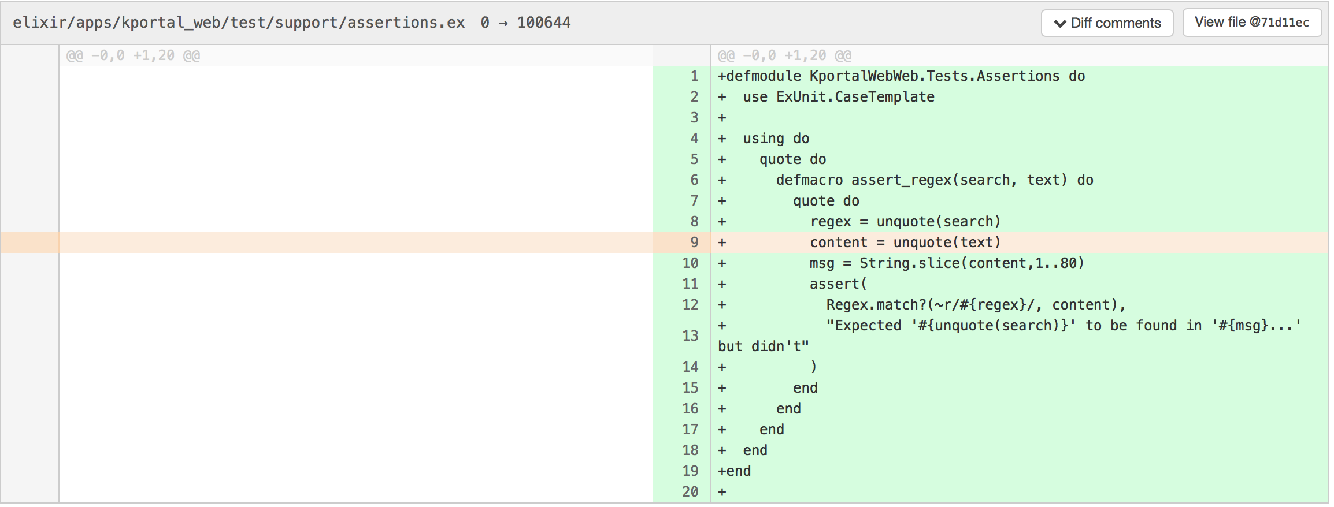Click line number 6 in gutter

point(694,180)
